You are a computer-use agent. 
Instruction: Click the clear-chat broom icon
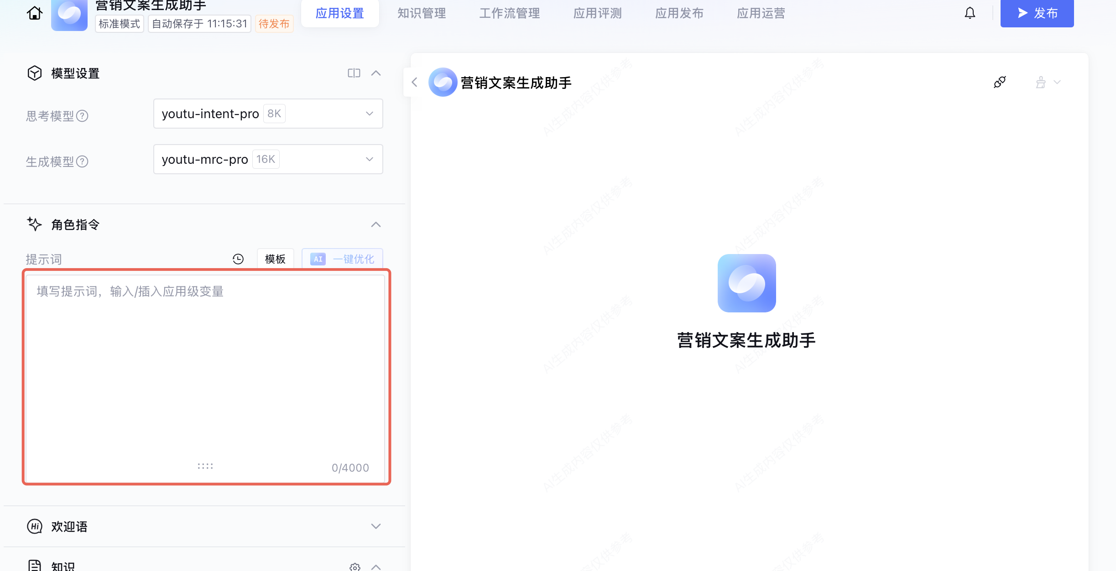pos(1041,83)
